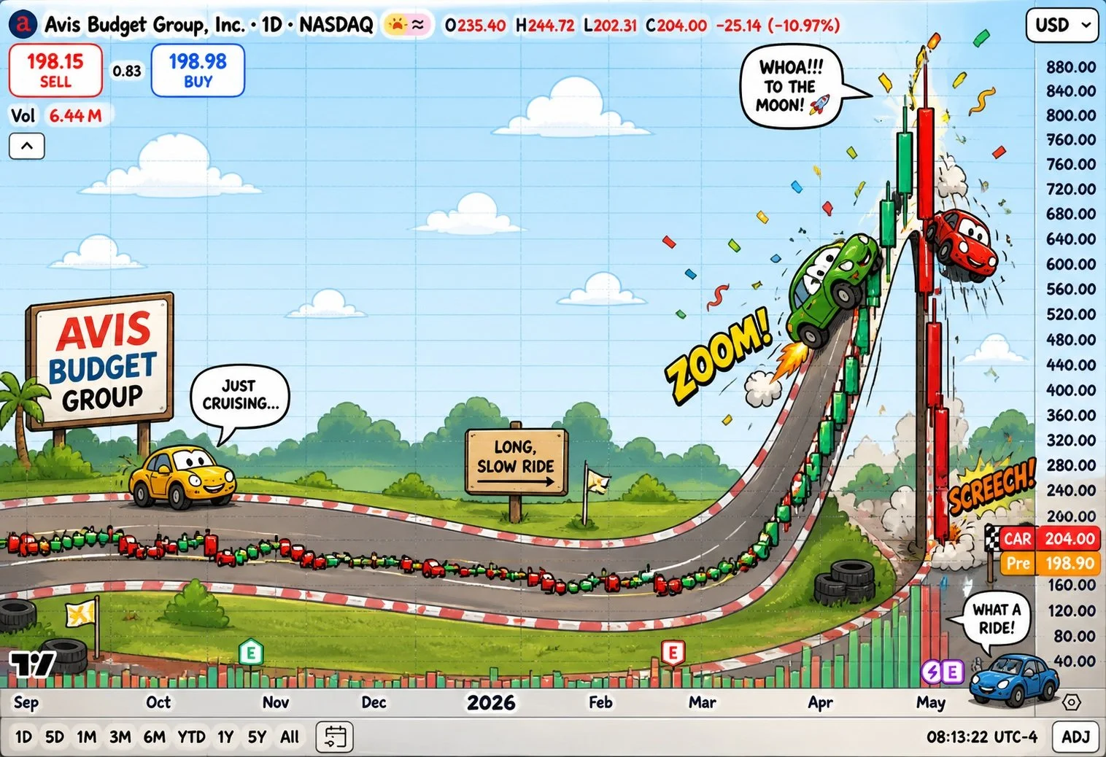Click the -25.14 (-10.97%) change value
The image size is (1106, 757).
click(x=778, y=26)
